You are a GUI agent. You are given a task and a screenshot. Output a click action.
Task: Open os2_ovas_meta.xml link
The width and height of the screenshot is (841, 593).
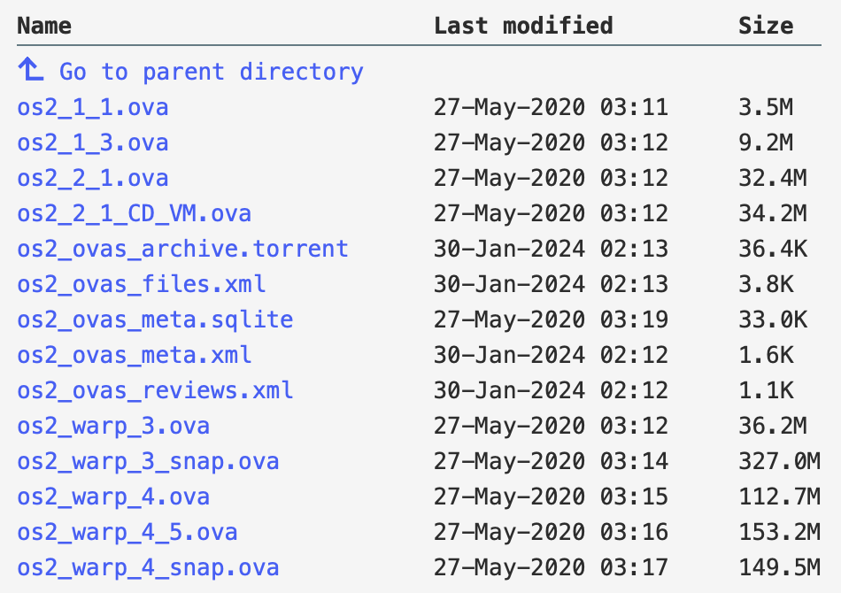pyautogui.click(x=134, y=356)
